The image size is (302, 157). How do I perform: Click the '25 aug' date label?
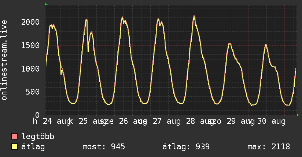point(93,122)
